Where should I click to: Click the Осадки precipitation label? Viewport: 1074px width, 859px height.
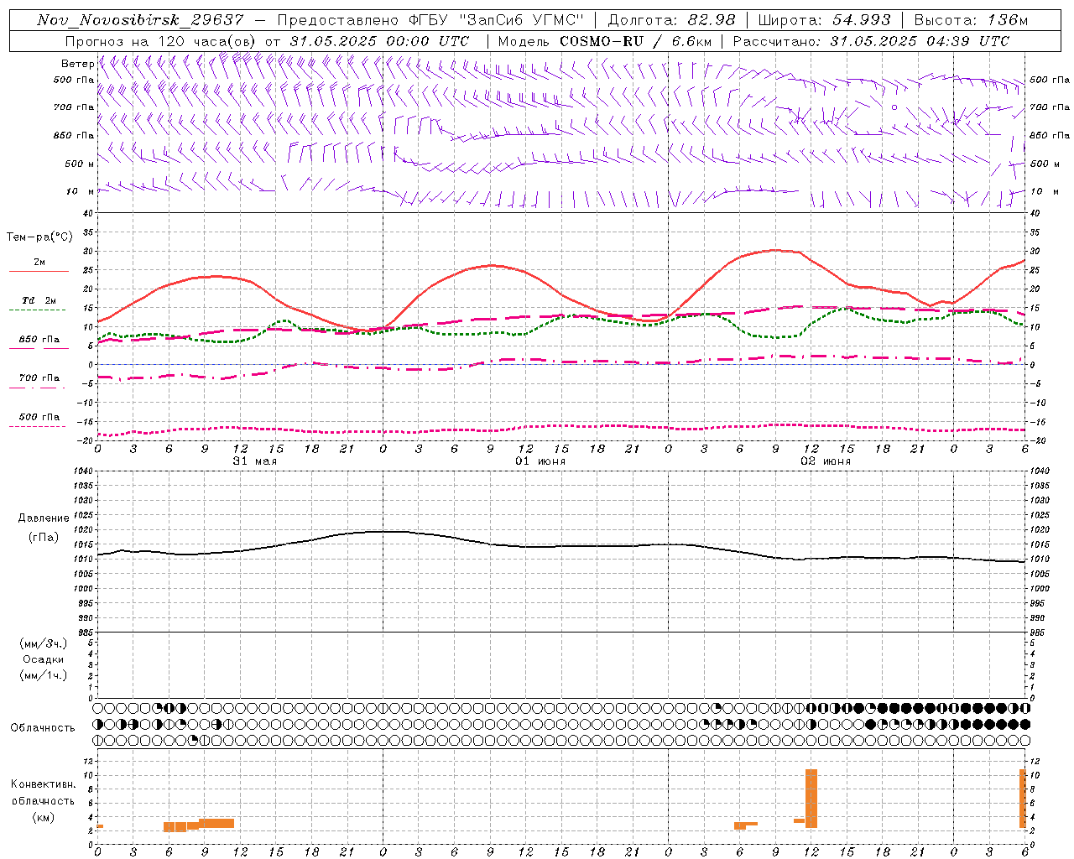44,659
